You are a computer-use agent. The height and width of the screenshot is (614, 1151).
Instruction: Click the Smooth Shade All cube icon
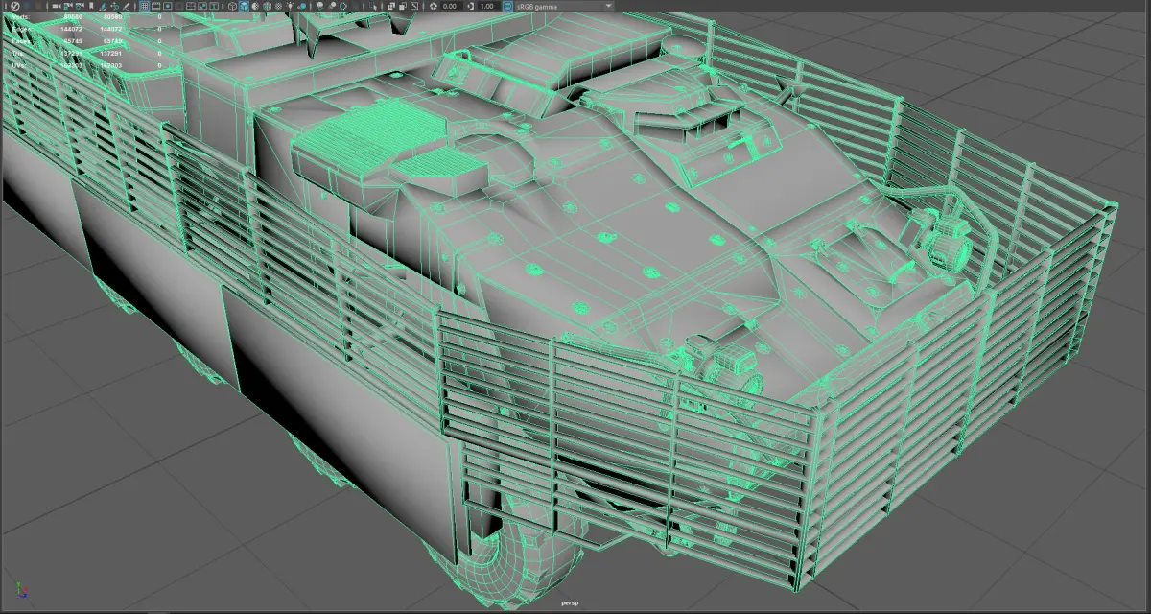(244, 6)
